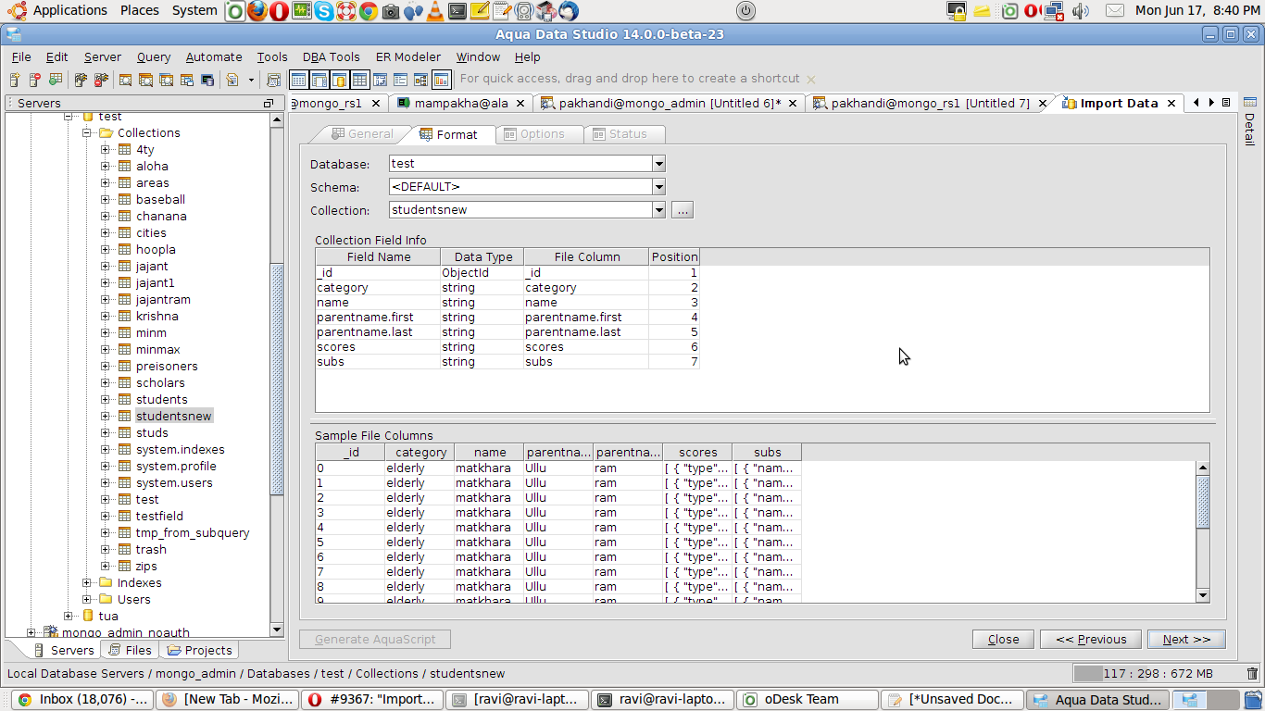The height and width of the screenshot is (711, 1265).
Task: Open the Query menu
Action: (154, 57)
